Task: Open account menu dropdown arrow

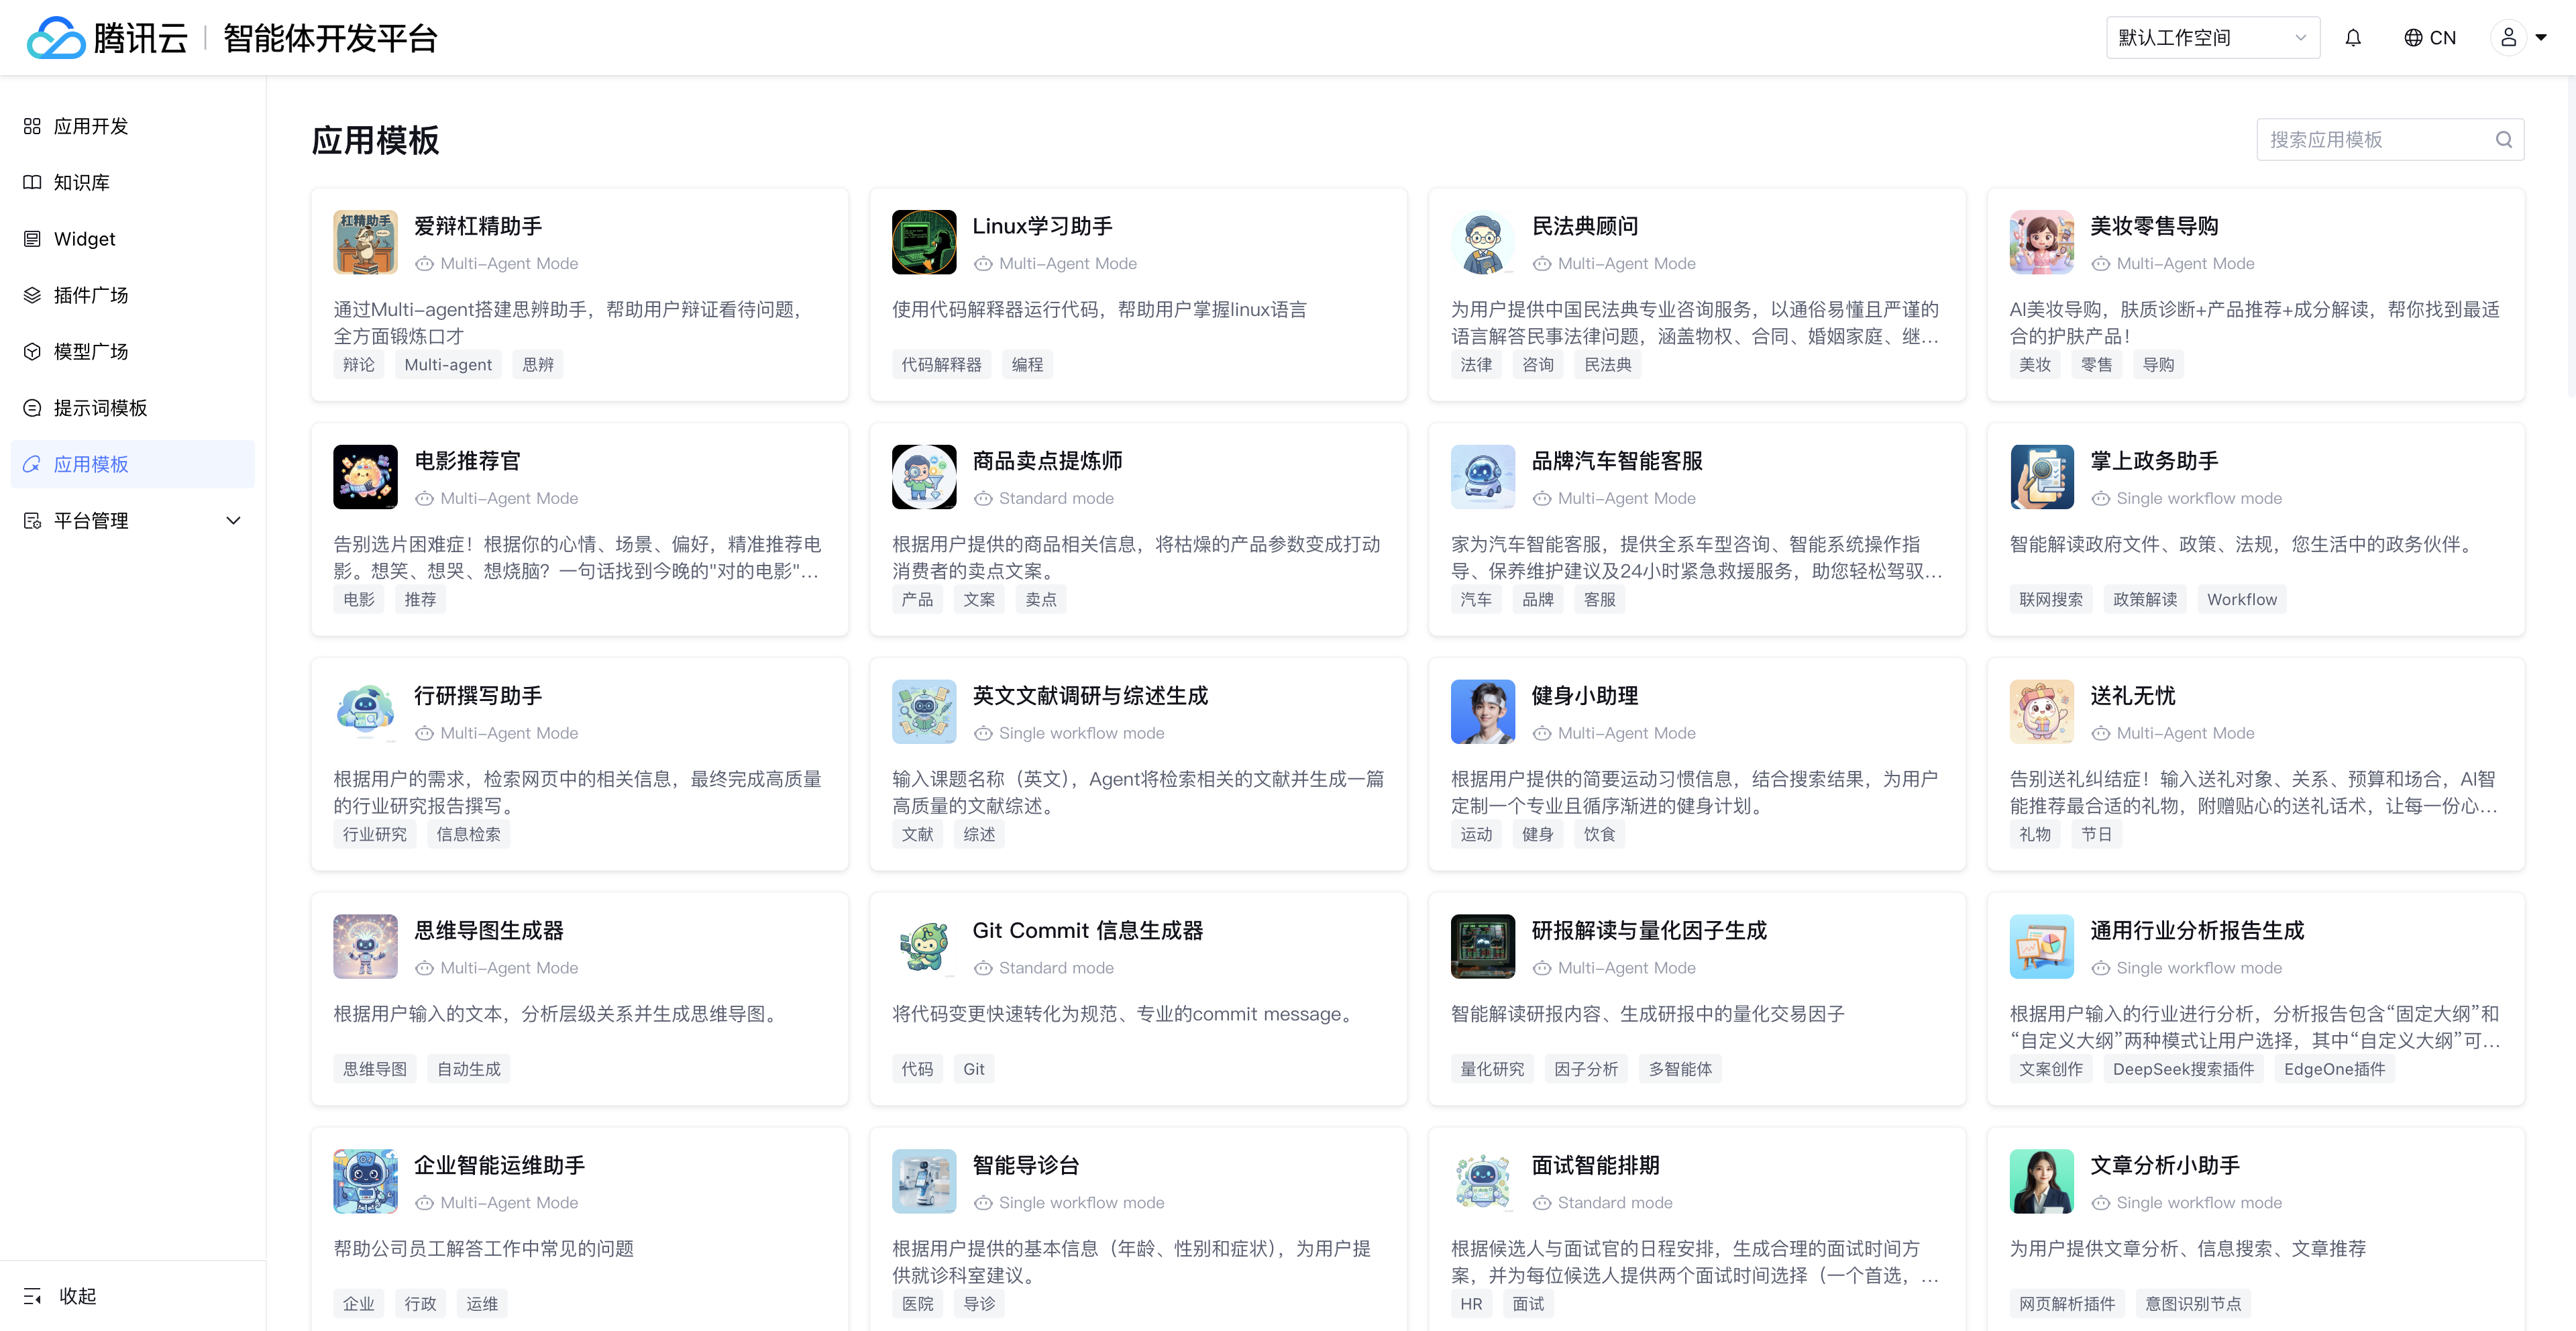Action: click(2542, 38)
